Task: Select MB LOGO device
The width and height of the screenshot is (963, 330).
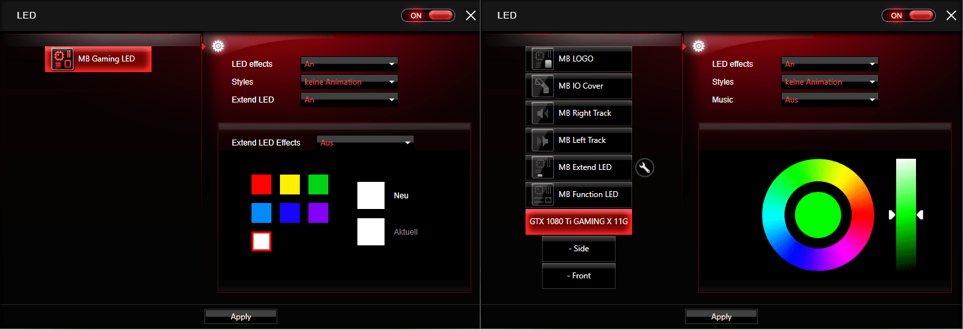Action: 578,59
